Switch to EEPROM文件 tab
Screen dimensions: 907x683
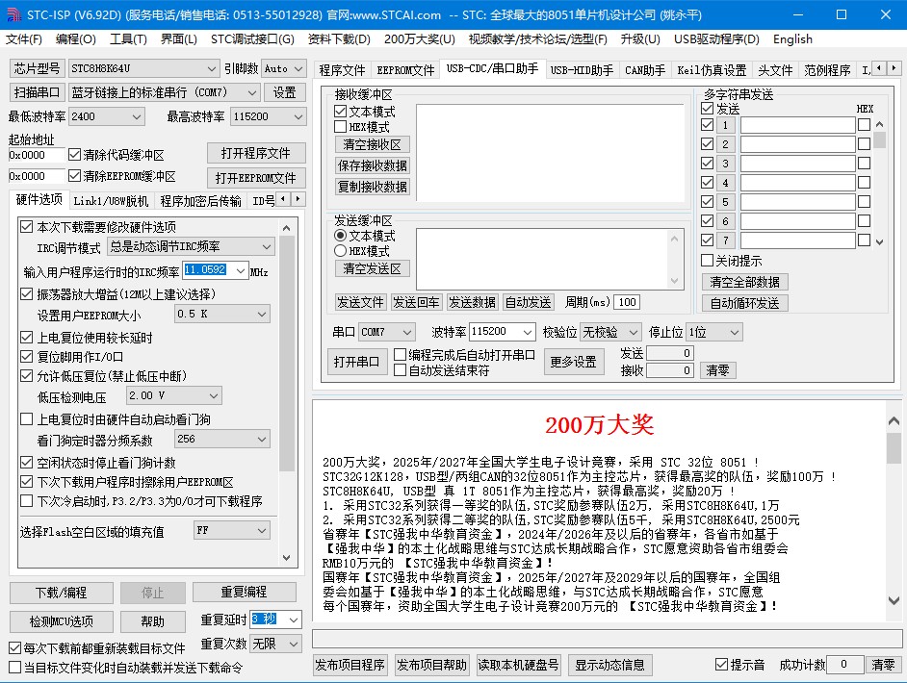click(x=405, y=70)
